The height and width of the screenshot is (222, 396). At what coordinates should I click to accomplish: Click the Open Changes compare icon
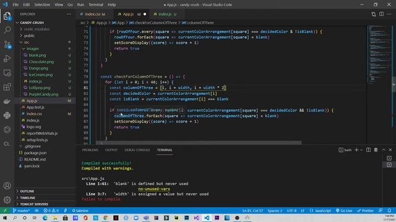pyautogui.click(x=374, y=14)
